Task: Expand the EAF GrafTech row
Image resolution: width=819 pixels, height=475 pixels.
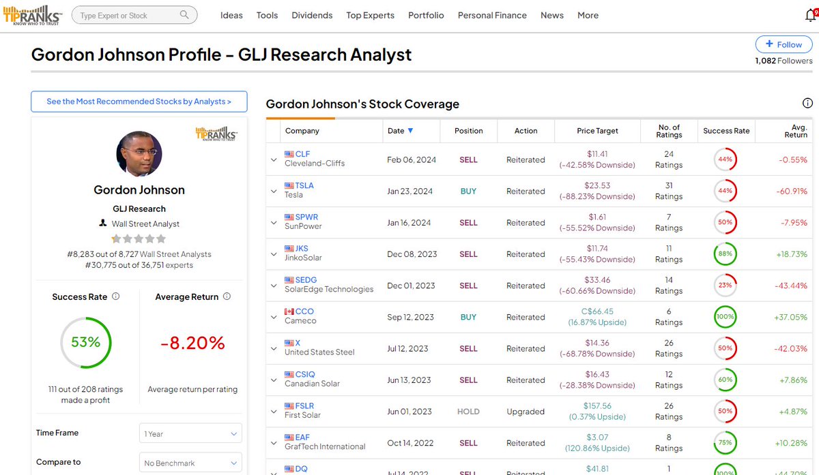Action: (274, 443)
